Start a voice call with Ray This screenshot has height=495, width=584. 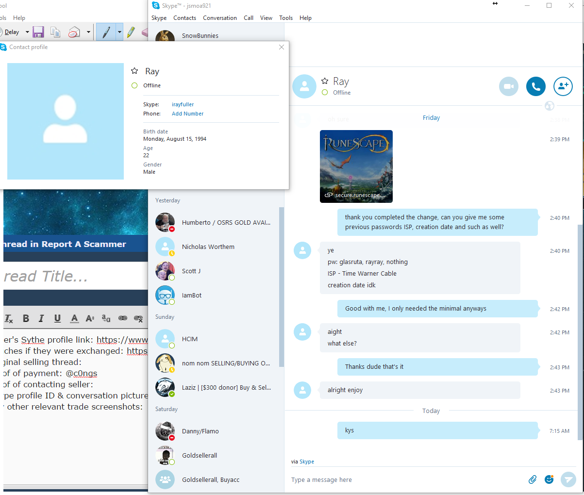(x=536, y=86)
